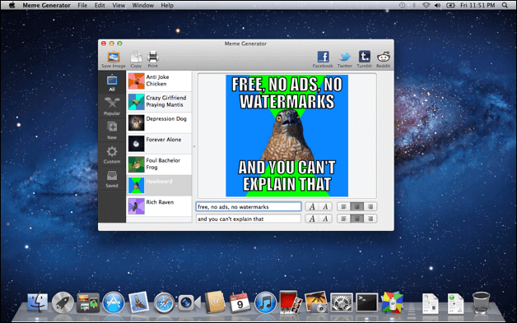
Task: Open the Window menu
Action: point(143,5)
